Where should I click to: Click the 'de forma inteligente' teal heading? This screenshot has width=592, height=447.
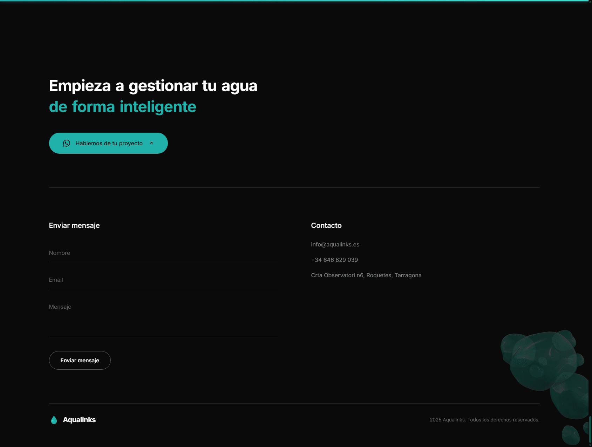(x=123, y=107)
